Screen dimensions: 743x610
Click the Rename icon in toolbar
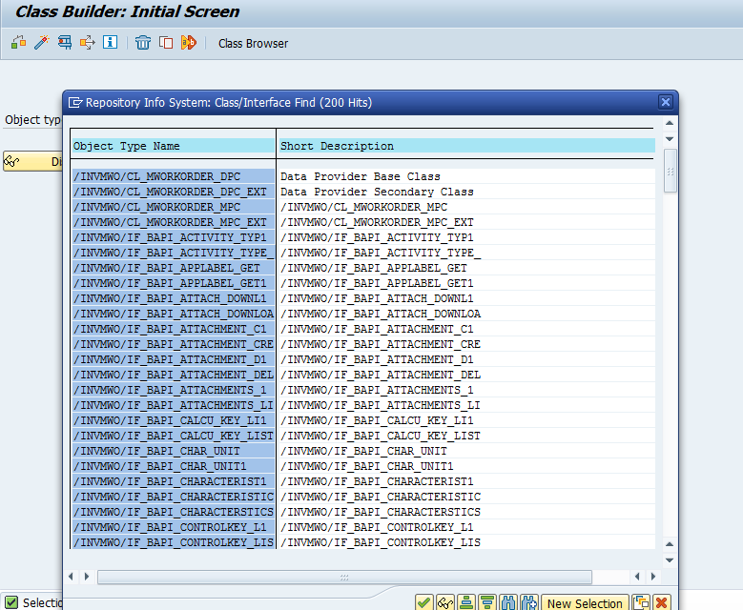(188, 43)
